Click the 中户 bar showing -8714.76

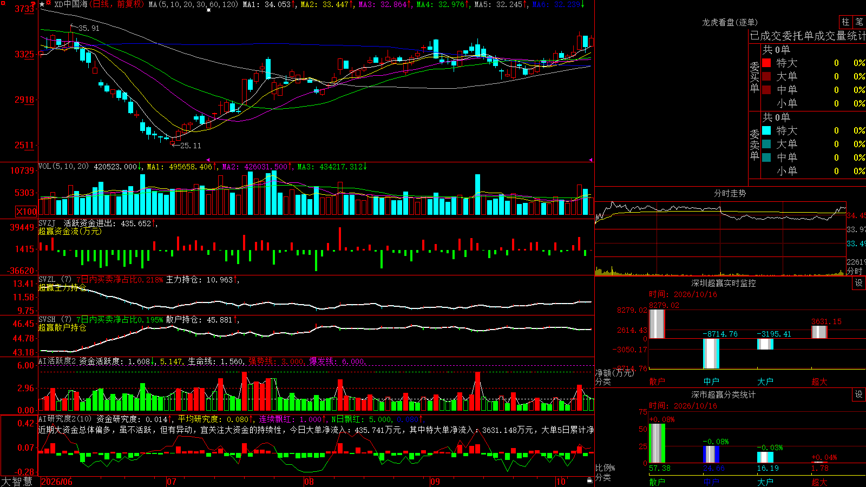click(711, 353)
